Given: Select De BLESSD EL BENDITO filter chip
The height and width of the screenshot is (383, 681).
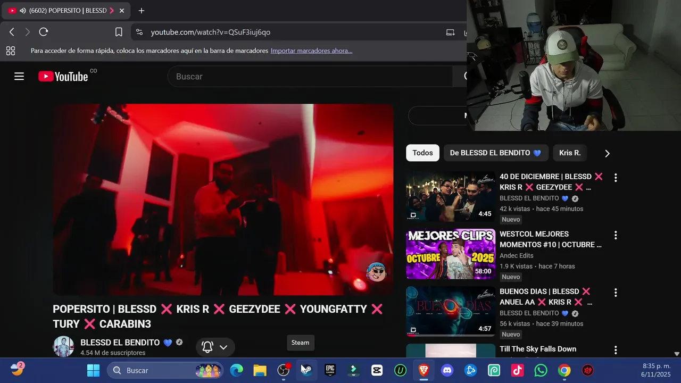Looking at the screenshot, I should (495, 153).
